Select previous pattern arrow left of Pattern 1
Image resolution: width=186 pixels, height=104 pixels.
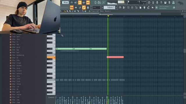click(103, 8)
